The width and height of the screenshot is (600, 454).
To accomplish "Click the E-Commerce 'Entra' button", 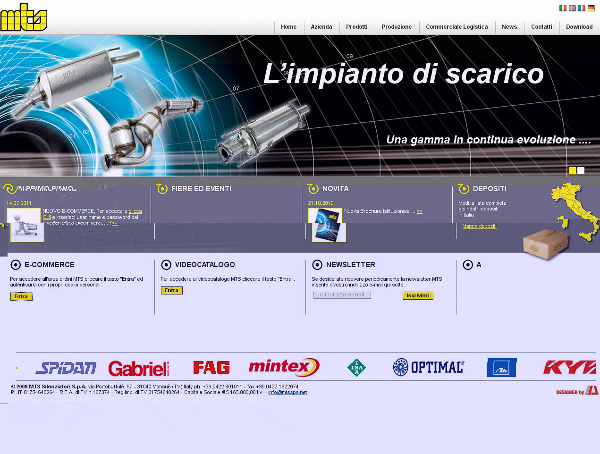I will [21, 296].
